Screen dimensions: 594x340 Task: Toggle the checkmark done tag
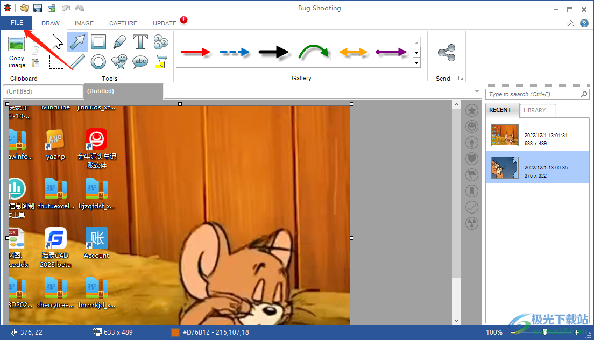click(472, 207)
